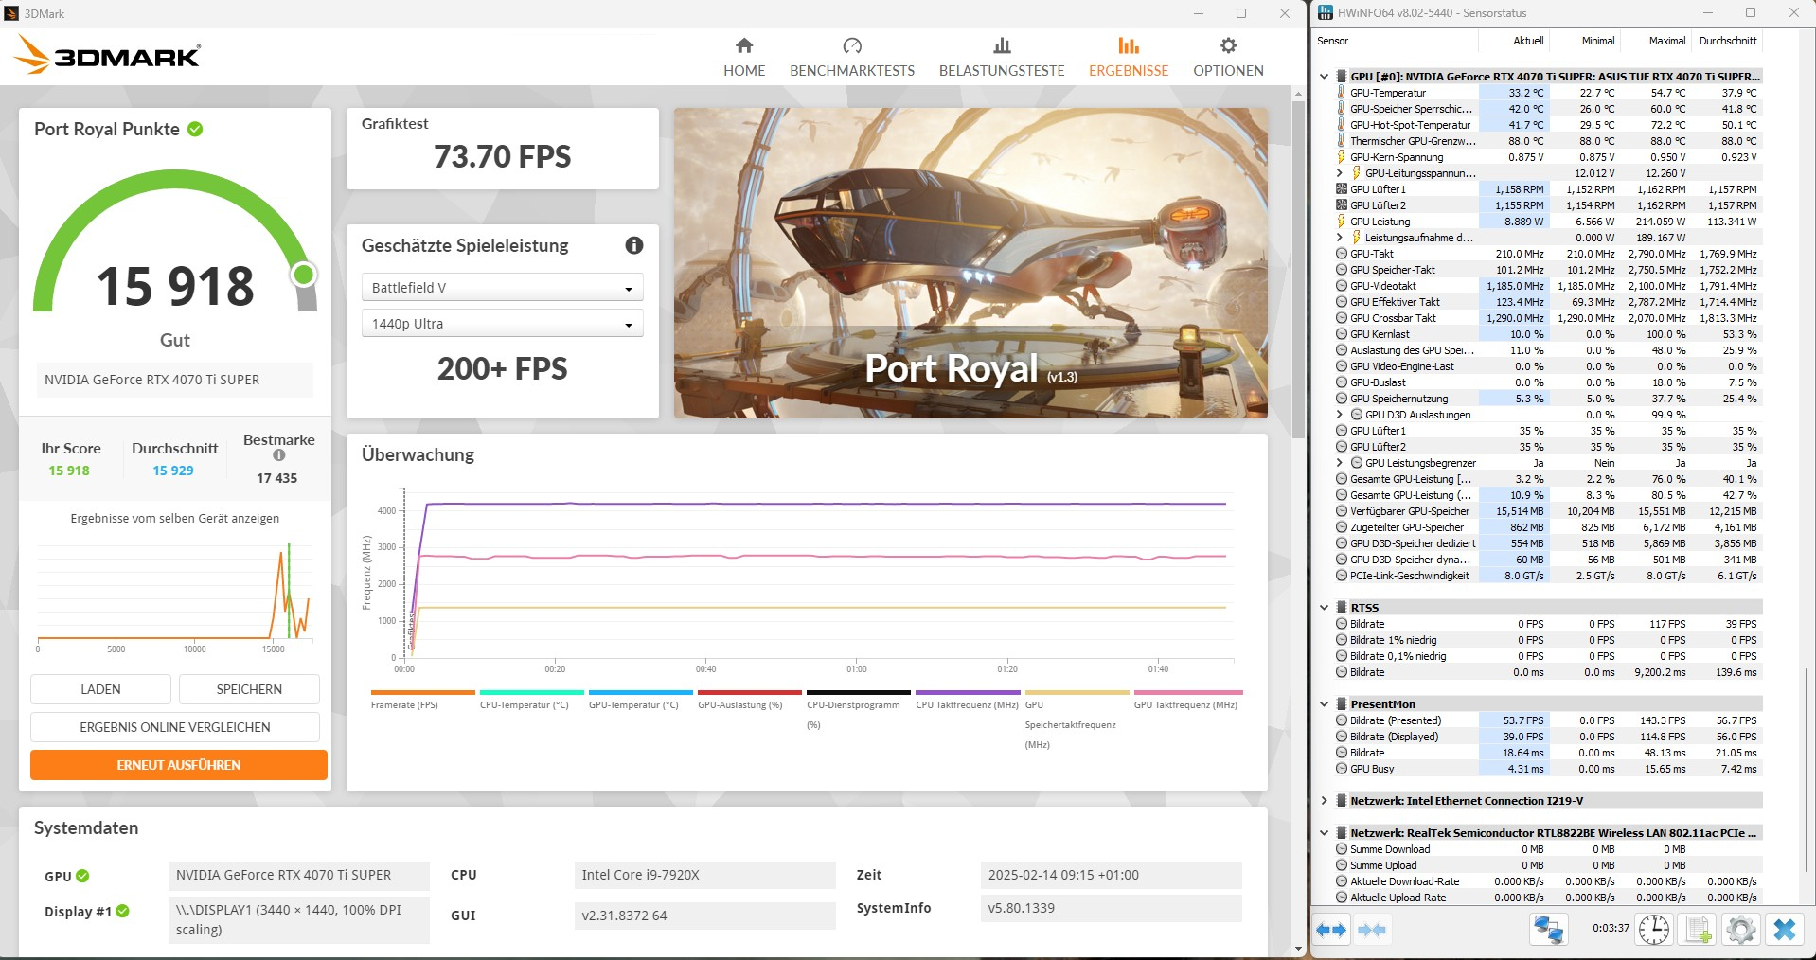Click the HWiNFO64 app icon in its title bar
Viewport: 1816px width, 960px height.
[x=1326, y=13]
